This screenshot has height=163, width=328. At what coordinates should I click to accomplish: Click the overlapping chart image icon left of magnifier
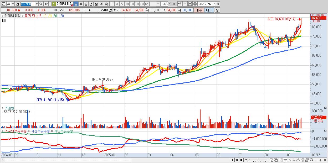307,160
